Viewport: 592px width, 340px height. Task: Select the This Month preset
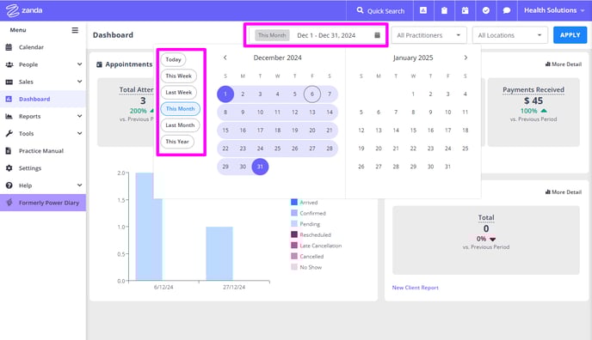(180, 109)
